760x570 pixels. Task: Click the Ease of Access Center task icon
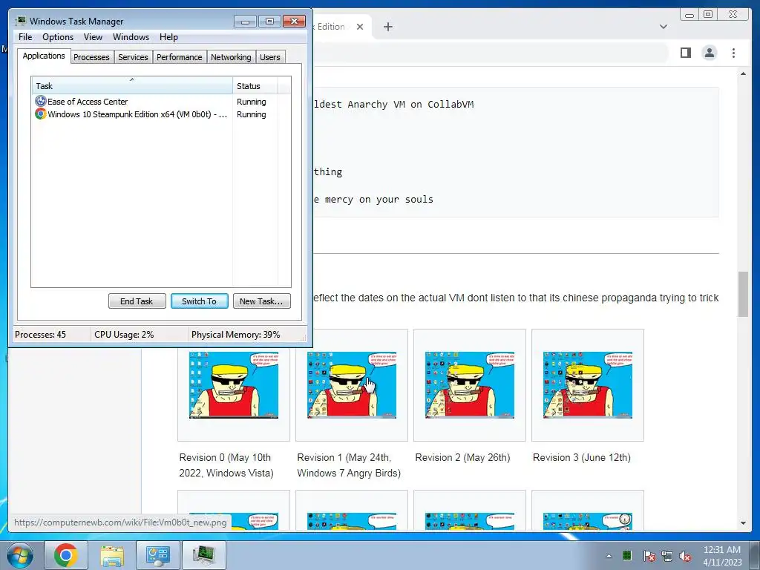[41, 101]
